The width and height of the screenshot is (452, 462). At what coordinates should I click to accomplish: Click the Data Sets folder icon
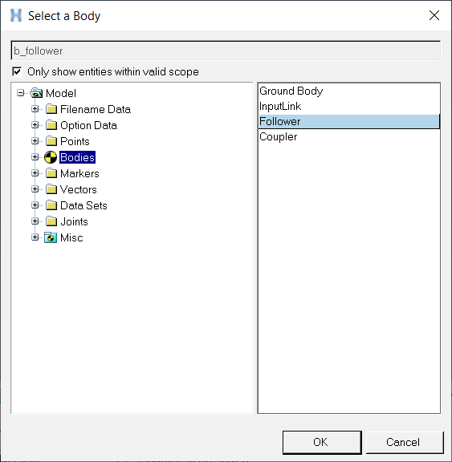[51, 205]
